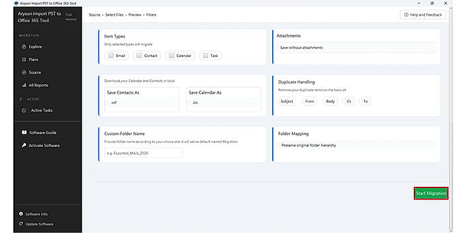Screen dimensions: 467x233
Task: Click the All Reports chart icon
Action: pos(24,85)
